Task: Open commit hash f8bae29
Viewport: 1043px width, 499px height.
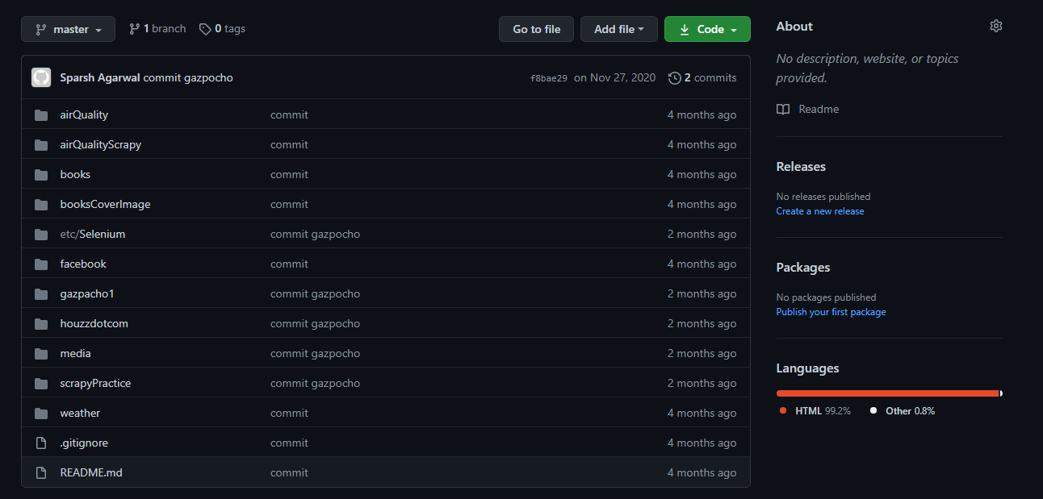Action: click(548, 78)
